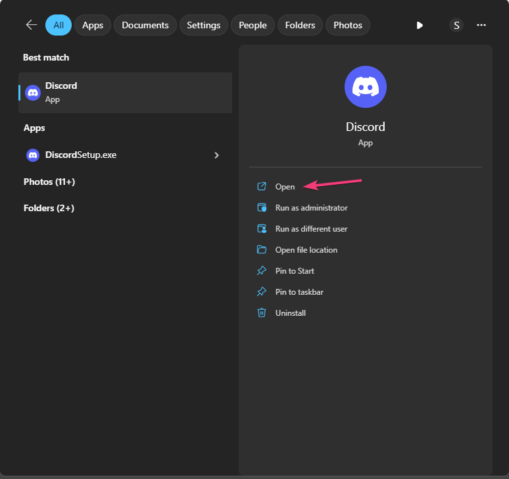509x479 pixels.
Task: Click the Best match heading
Action: pyautogui.click(x=46, y=57)
